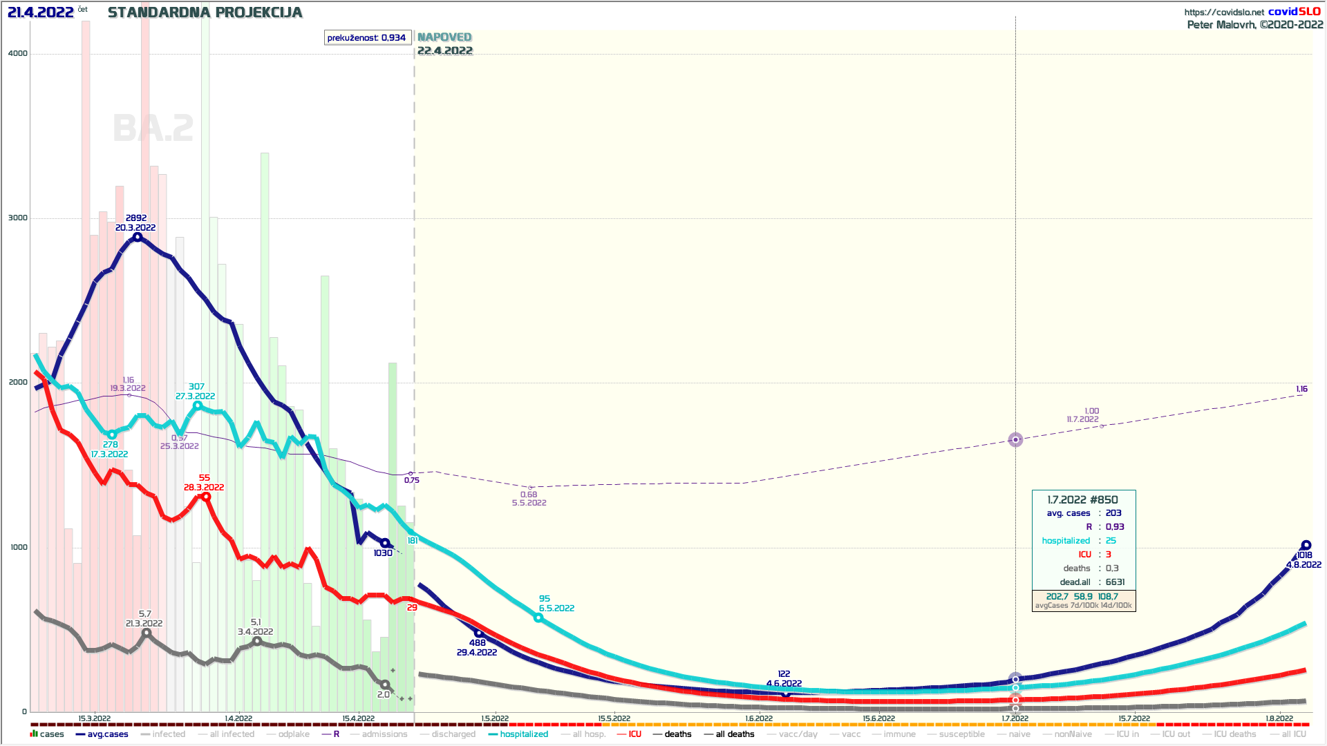
Task: Click the purple R marker on 1.7.2022 line
Action: [1015, 440]
